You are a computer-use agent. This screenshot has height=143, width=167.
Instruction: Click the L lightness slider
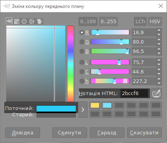tap(110, 62)
